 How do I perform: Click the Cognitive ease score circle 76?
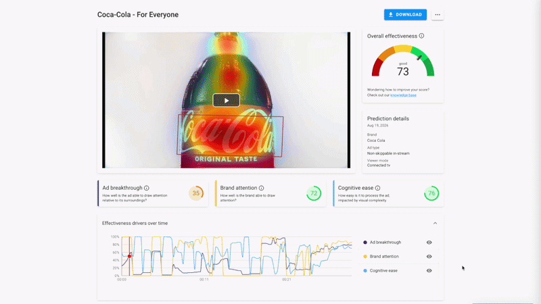[x=431, y=193]
